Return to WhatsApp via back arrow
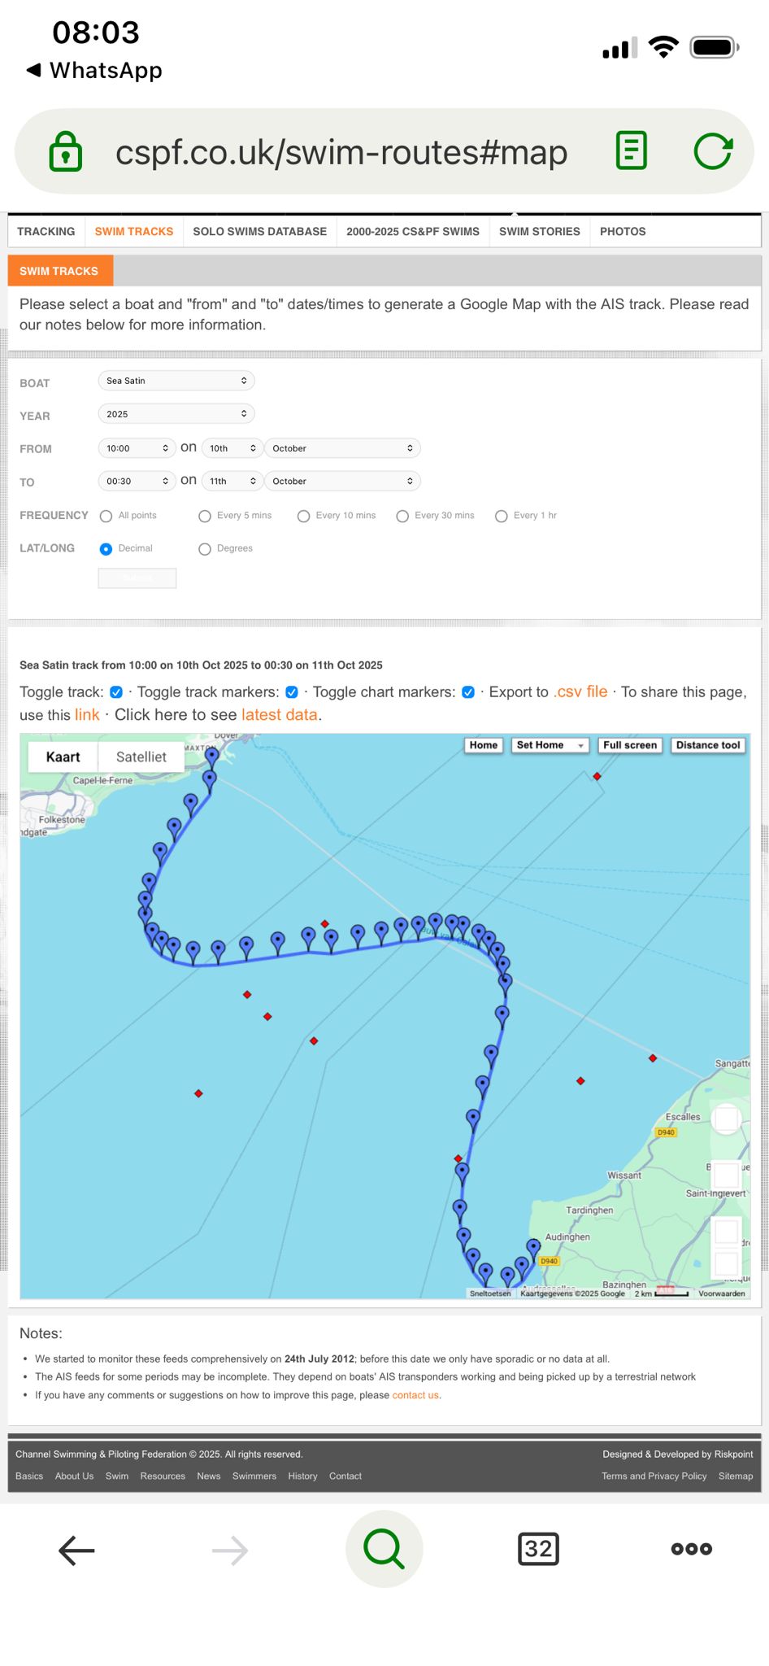The width and height of the screenshot is (769, 1666). coord(34,70)
